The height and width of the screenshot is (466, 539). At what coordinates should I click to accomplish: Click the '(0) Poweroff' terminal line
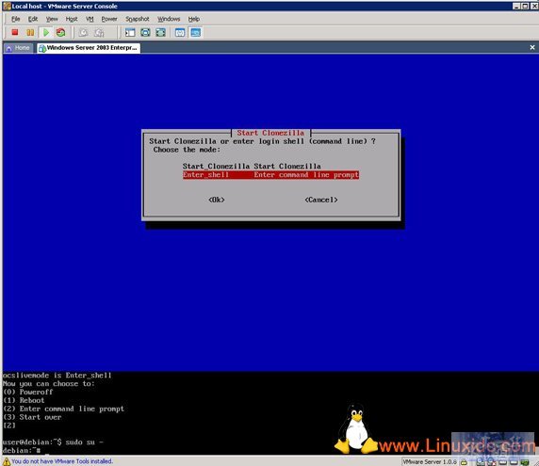pyautogui.click(x=28, y=392)
